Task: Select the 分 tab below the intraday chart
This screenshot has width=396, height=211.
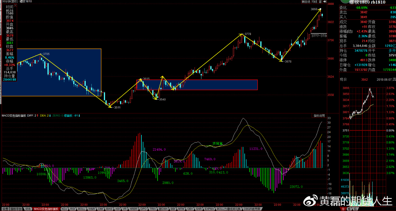Action: point(343,209)
